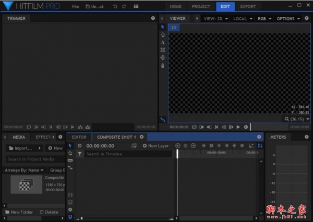Viewport: 313px width, 222px height.
Task: Click the timeline playhead marker
Action: [177, 153]
